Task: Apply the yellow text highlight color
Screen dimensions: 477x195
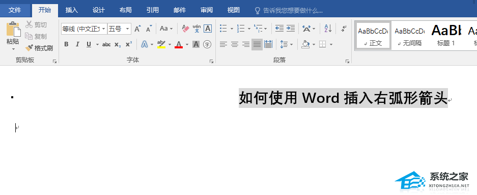Action: click(161, 44)
